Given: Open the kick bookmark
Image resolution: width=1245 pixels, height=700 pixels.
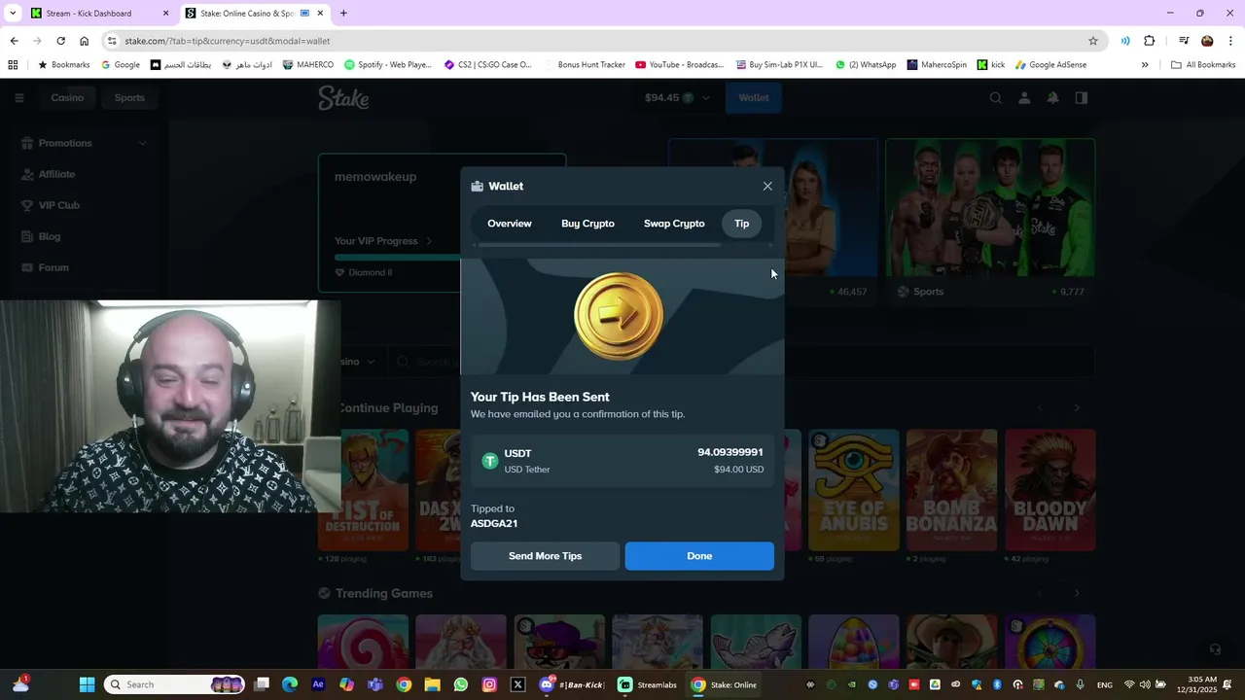Looking at the screenshot, I should tap(990, 65).
